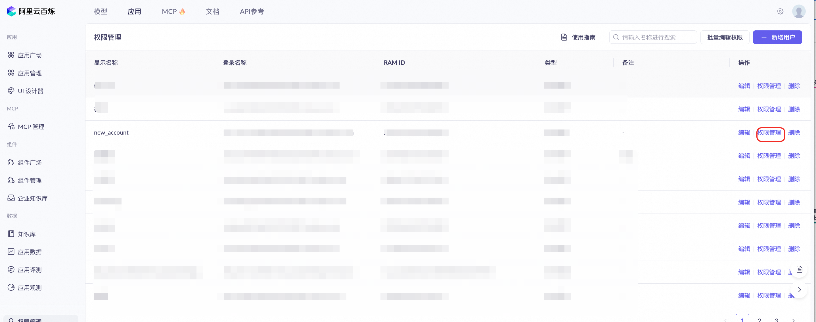816x322 pixels.
Task: Click the floating document helper icon
Action: point(800,269)
